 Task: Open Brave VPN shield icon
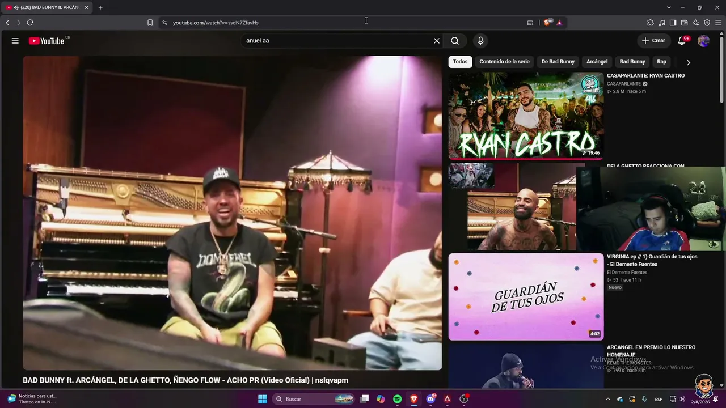click(707, 23)
